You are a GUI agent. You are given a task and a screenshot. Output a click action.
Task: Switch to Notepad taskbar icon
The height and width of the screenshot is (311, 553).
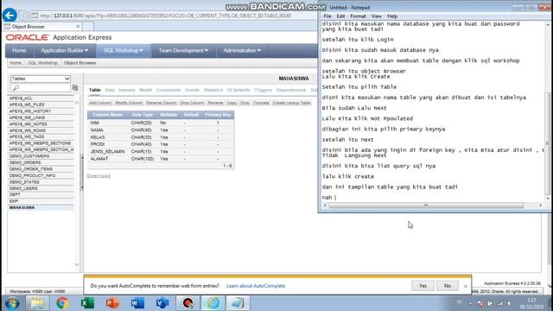click(x=238, y=303)
